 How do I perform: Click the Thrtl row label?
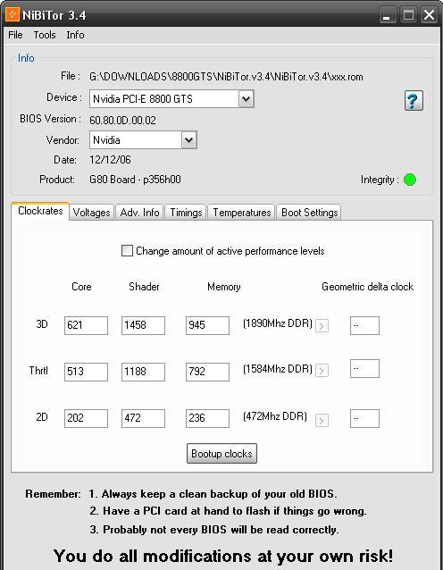click(38, 371)
